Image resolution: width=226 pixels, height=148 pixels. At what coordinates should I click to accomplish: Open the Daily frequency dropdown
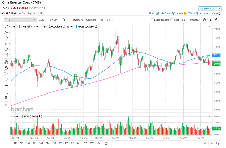42,20
